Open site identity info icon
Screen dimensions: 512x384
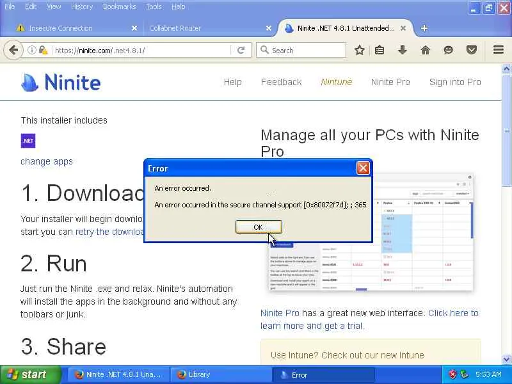click(31, 51)
